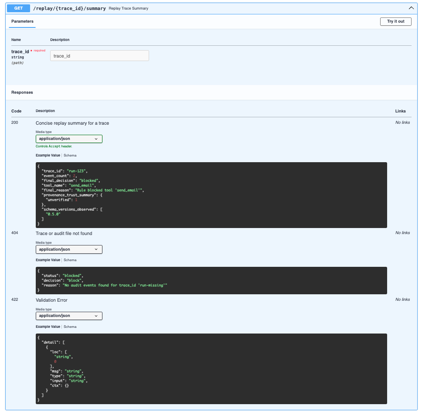Click the 'No links' text for 200 response
422x412 pixels.
pos(403,123)
